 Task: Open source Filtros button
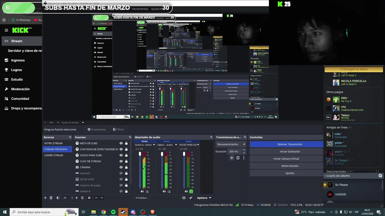(118, 130)
